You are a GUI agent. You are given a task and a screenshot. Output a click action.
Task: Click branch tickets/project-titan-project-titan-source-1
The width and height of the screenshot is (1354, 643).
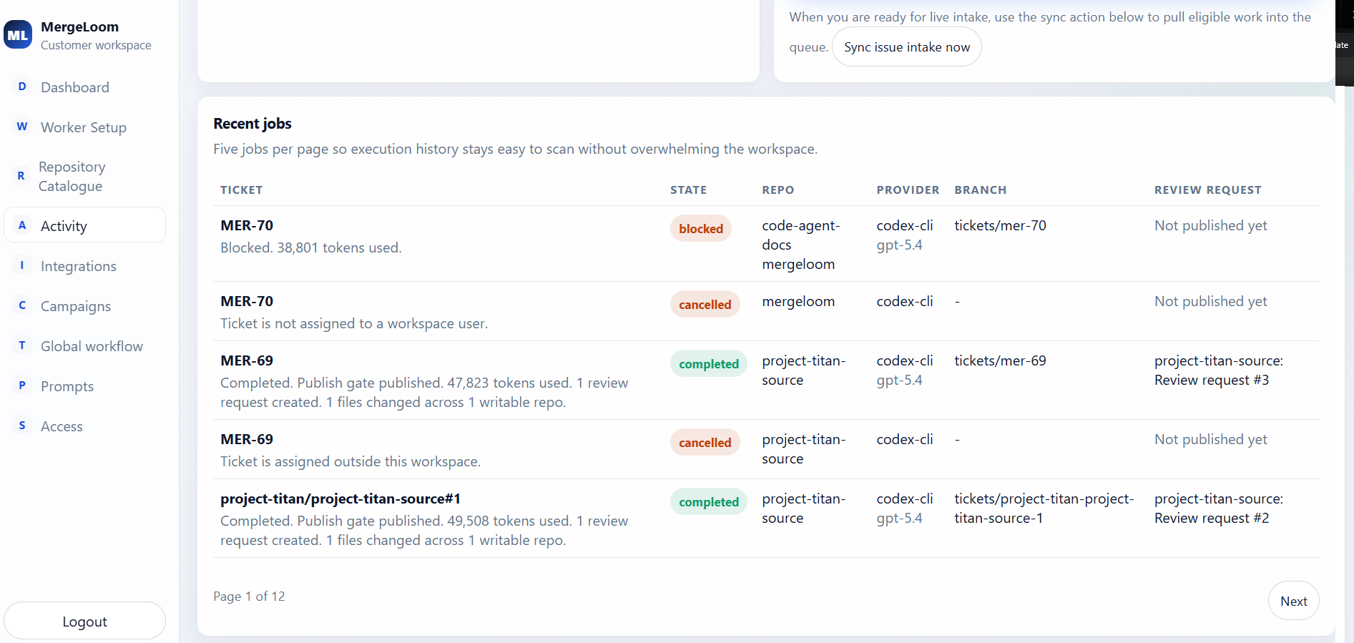[1044, 509]
